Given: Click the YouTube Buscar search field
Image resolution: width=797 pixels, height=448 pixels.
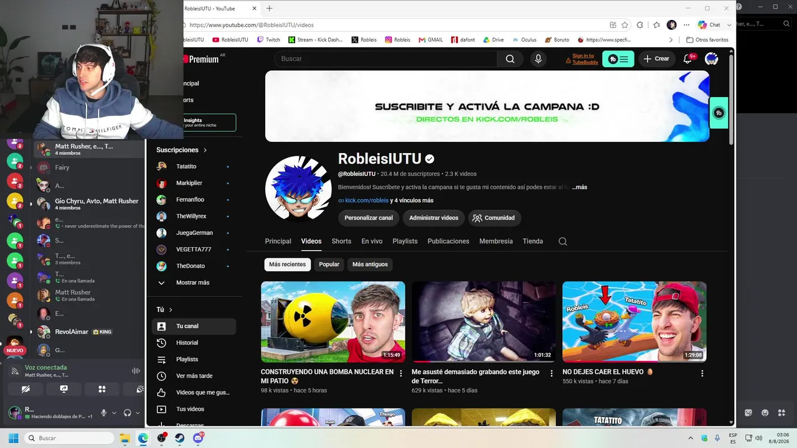Looking at the screenshot, I should 385,58.
